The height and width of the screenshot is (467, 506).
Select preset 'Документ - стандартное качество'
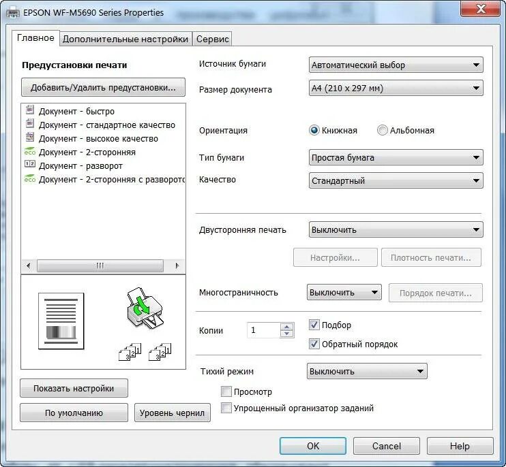pos(107,125)
